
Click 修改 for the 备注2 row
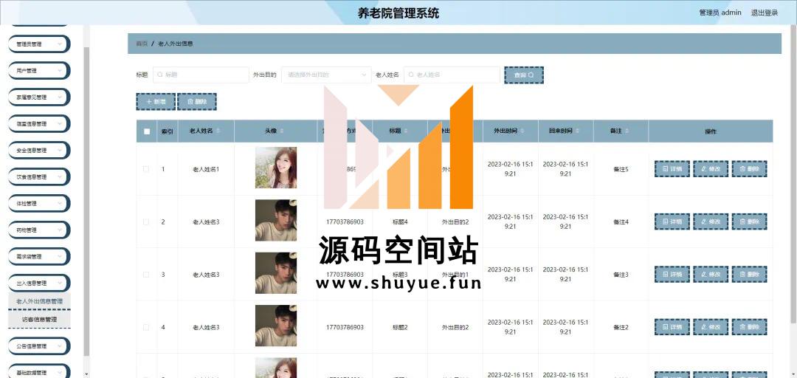tap(711, 327)
